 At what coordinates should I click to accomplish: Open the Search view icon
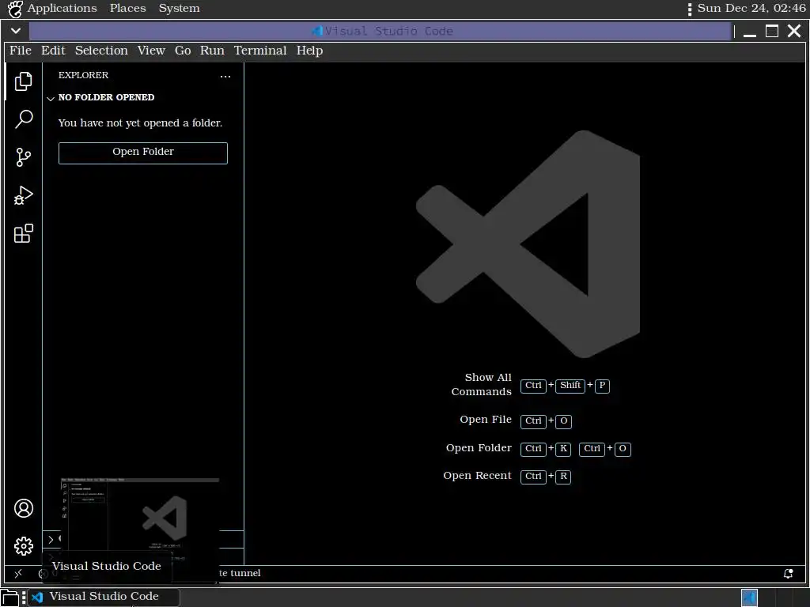point(23,119)
